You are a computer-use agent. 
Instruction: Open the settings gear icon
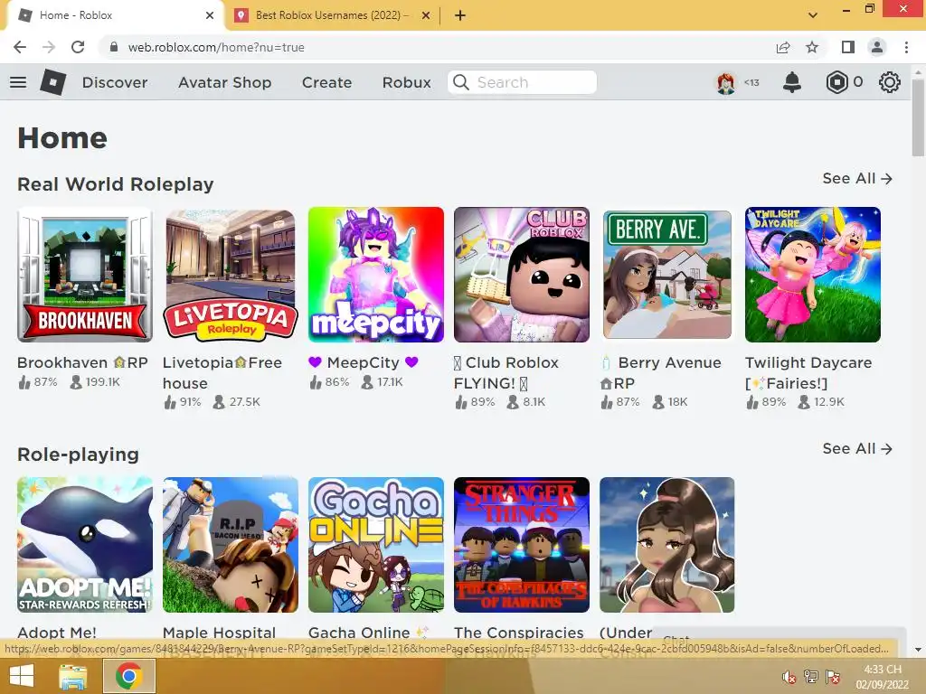(890, 82)
